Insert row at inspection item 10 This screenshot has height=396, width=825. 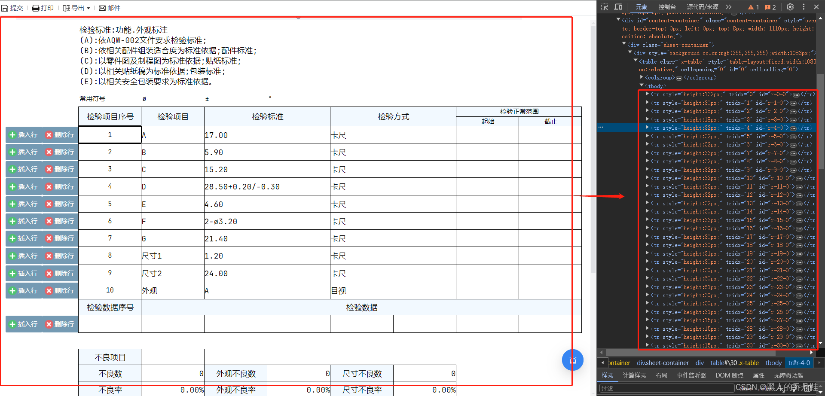click(24, 291)
